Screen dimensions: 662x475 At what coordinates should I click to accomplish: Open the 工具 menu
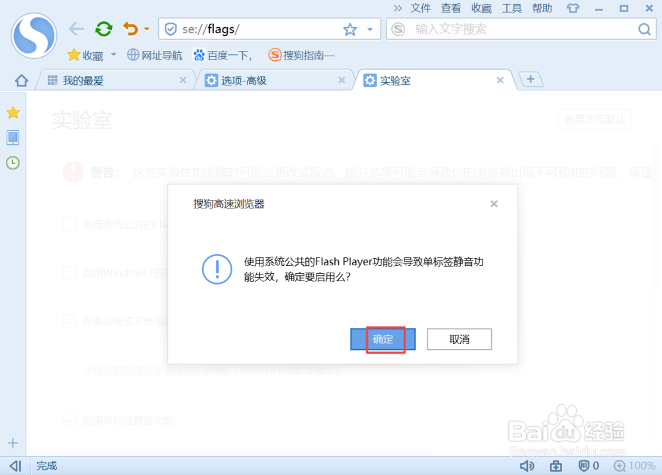513,8
